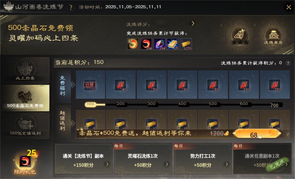The image size is (295, 179).
Task: Open arrow on 势力打工1次 task
Action: click(x=226, y=164)
